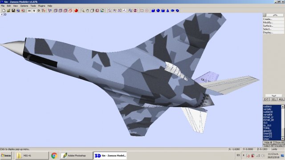Click the New file icon
This screenshot has width=285, height=160.
tap(4, 11)
